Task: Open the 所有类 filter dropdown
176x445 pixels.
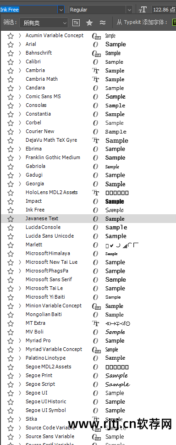Action: click(44, 23)
